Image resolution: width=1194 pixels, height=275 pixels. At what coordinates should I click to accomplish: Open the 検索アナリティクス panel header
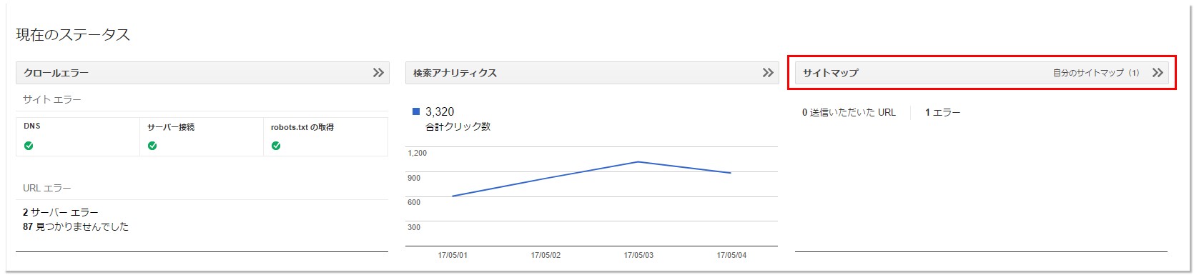pyautogui.click(x=592, y=73)
